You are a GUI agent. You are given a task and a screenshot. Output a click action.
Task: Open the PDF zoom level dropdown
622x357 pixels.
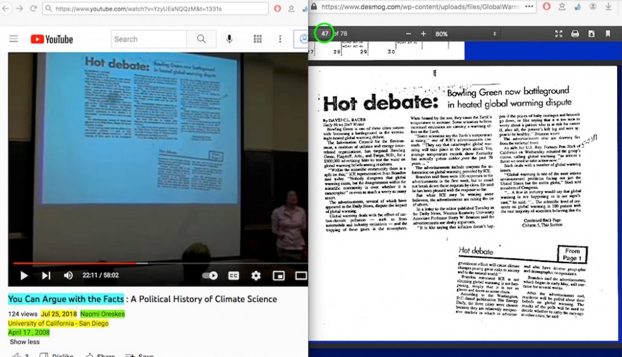pyautogui.click(x=466, y=34)
